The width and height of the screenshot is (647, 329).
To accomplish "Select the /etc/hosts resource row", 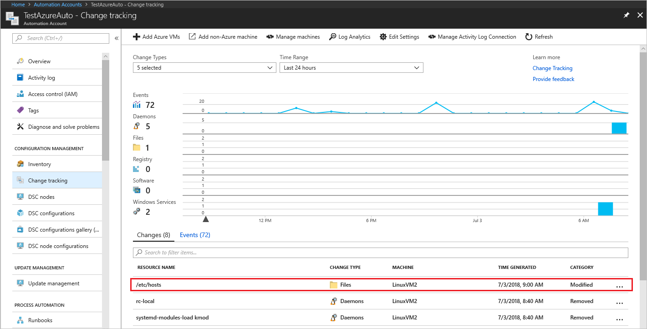I will pyautogui.click(x=381, y=284).
